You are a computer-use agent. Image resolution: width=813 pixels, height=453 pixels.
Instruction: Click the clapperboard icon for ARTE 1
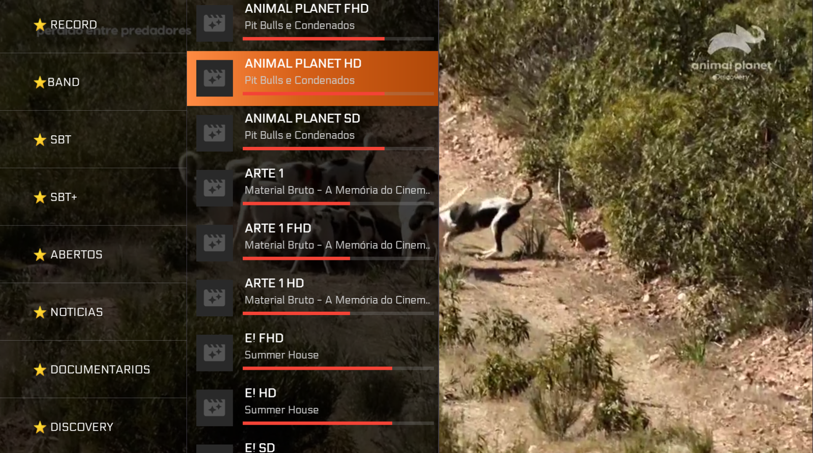[214, 188]
